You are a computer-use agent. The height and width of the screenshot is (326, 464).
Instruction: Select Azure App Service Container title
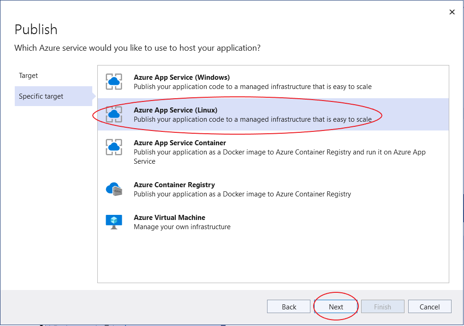(180, 143)
